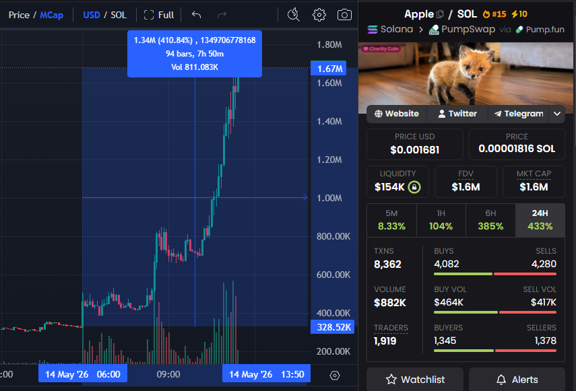Image resolution: width=576 pixels, height=391 pixels.
Task: Click the 1.67M current price label
Action: [x=329, y=69]
